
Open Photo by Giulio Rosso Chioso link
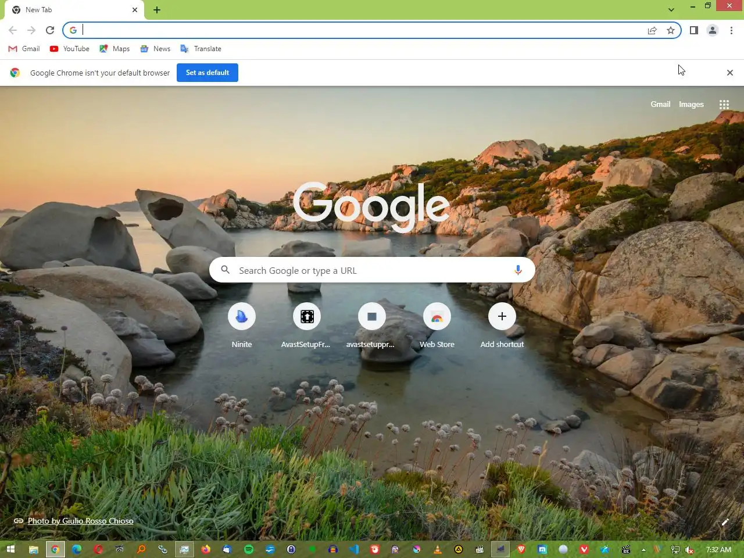81,521
